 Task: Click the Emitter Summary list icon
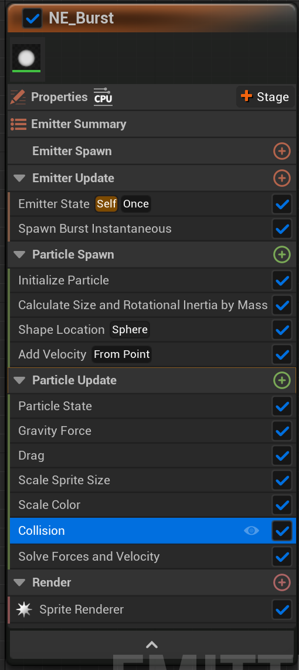tap(18, 124)
